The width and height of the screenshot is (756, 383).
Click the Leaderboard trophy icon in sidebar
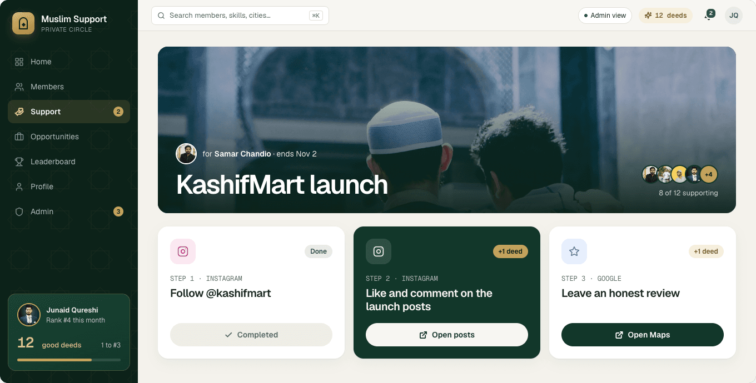(19, 162)
